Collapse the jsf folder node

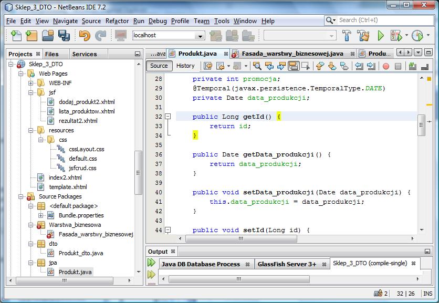pyautogui.click(x=30, y=92)
